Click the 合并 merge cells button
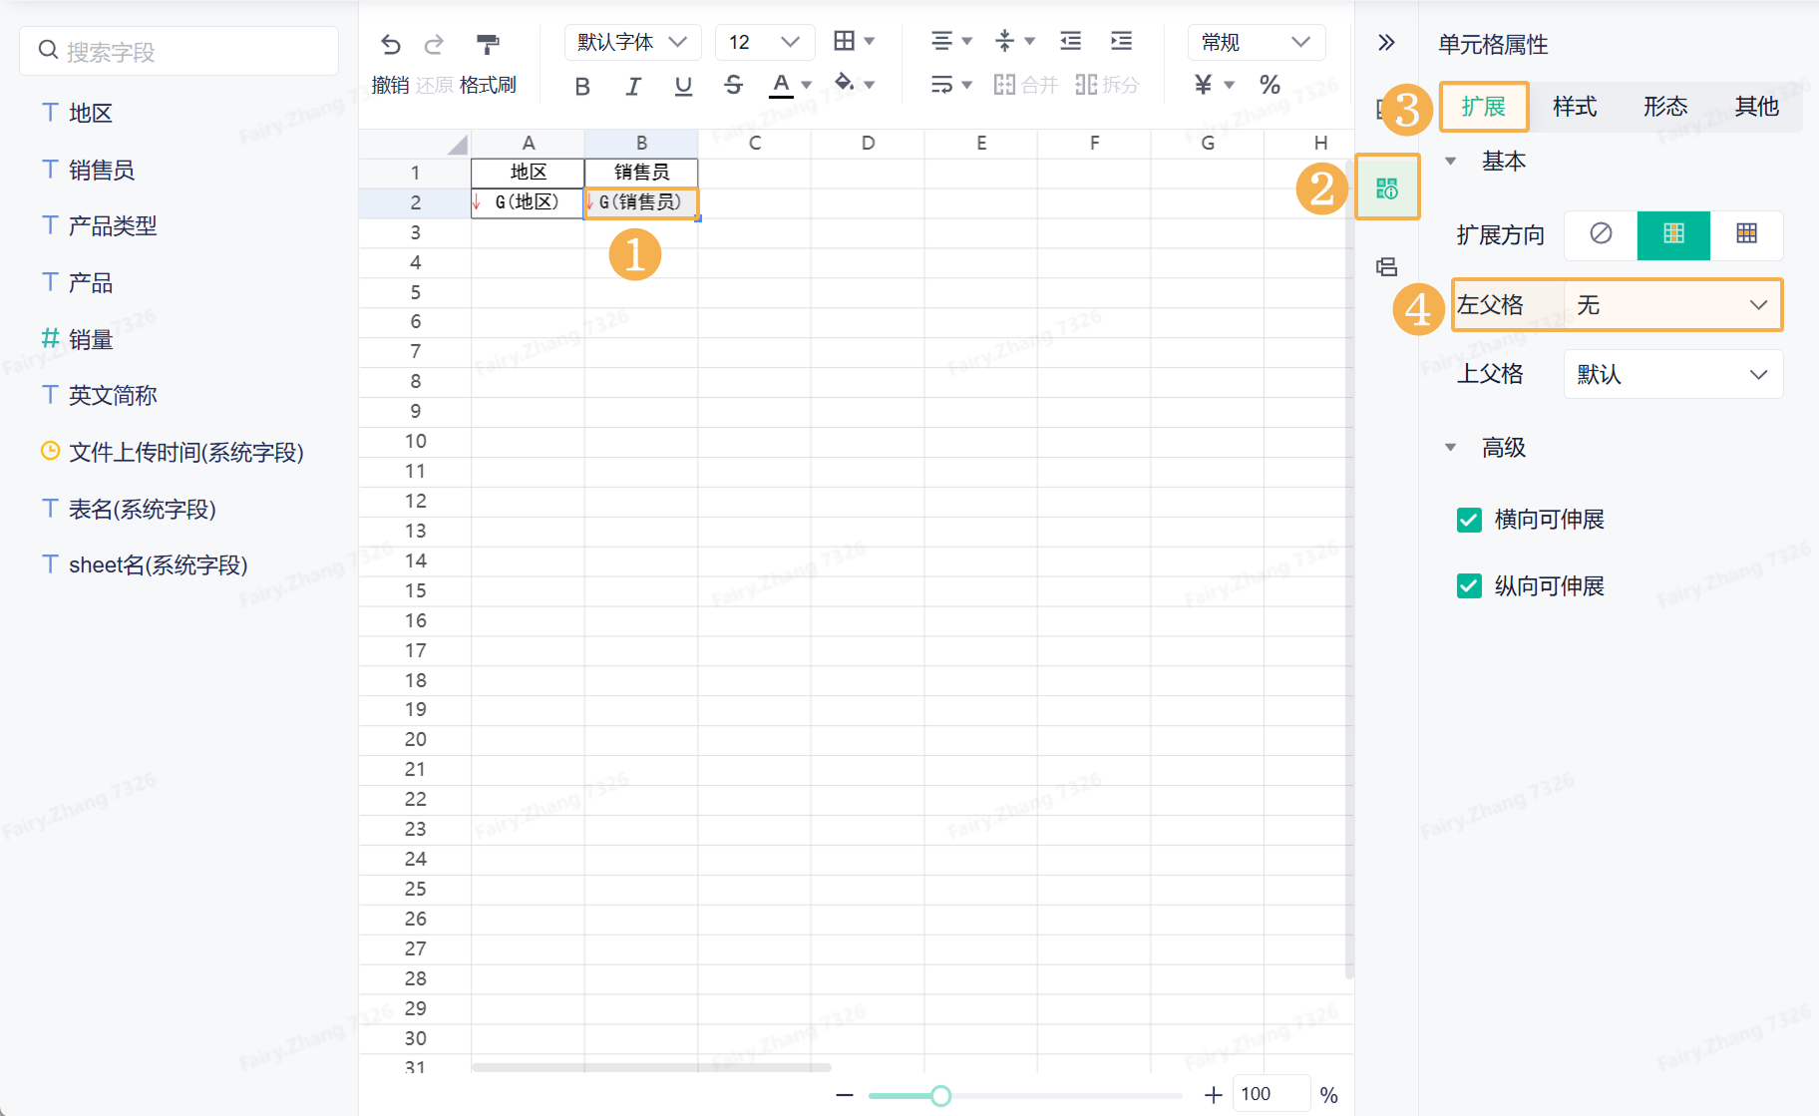The width and height of the screenshot is (1819, 1116). (x=1025, y=85)
